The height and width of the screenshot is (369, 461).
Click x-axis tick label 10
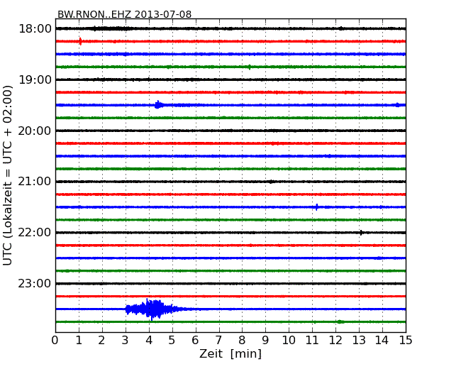click(x=289, y=340)
